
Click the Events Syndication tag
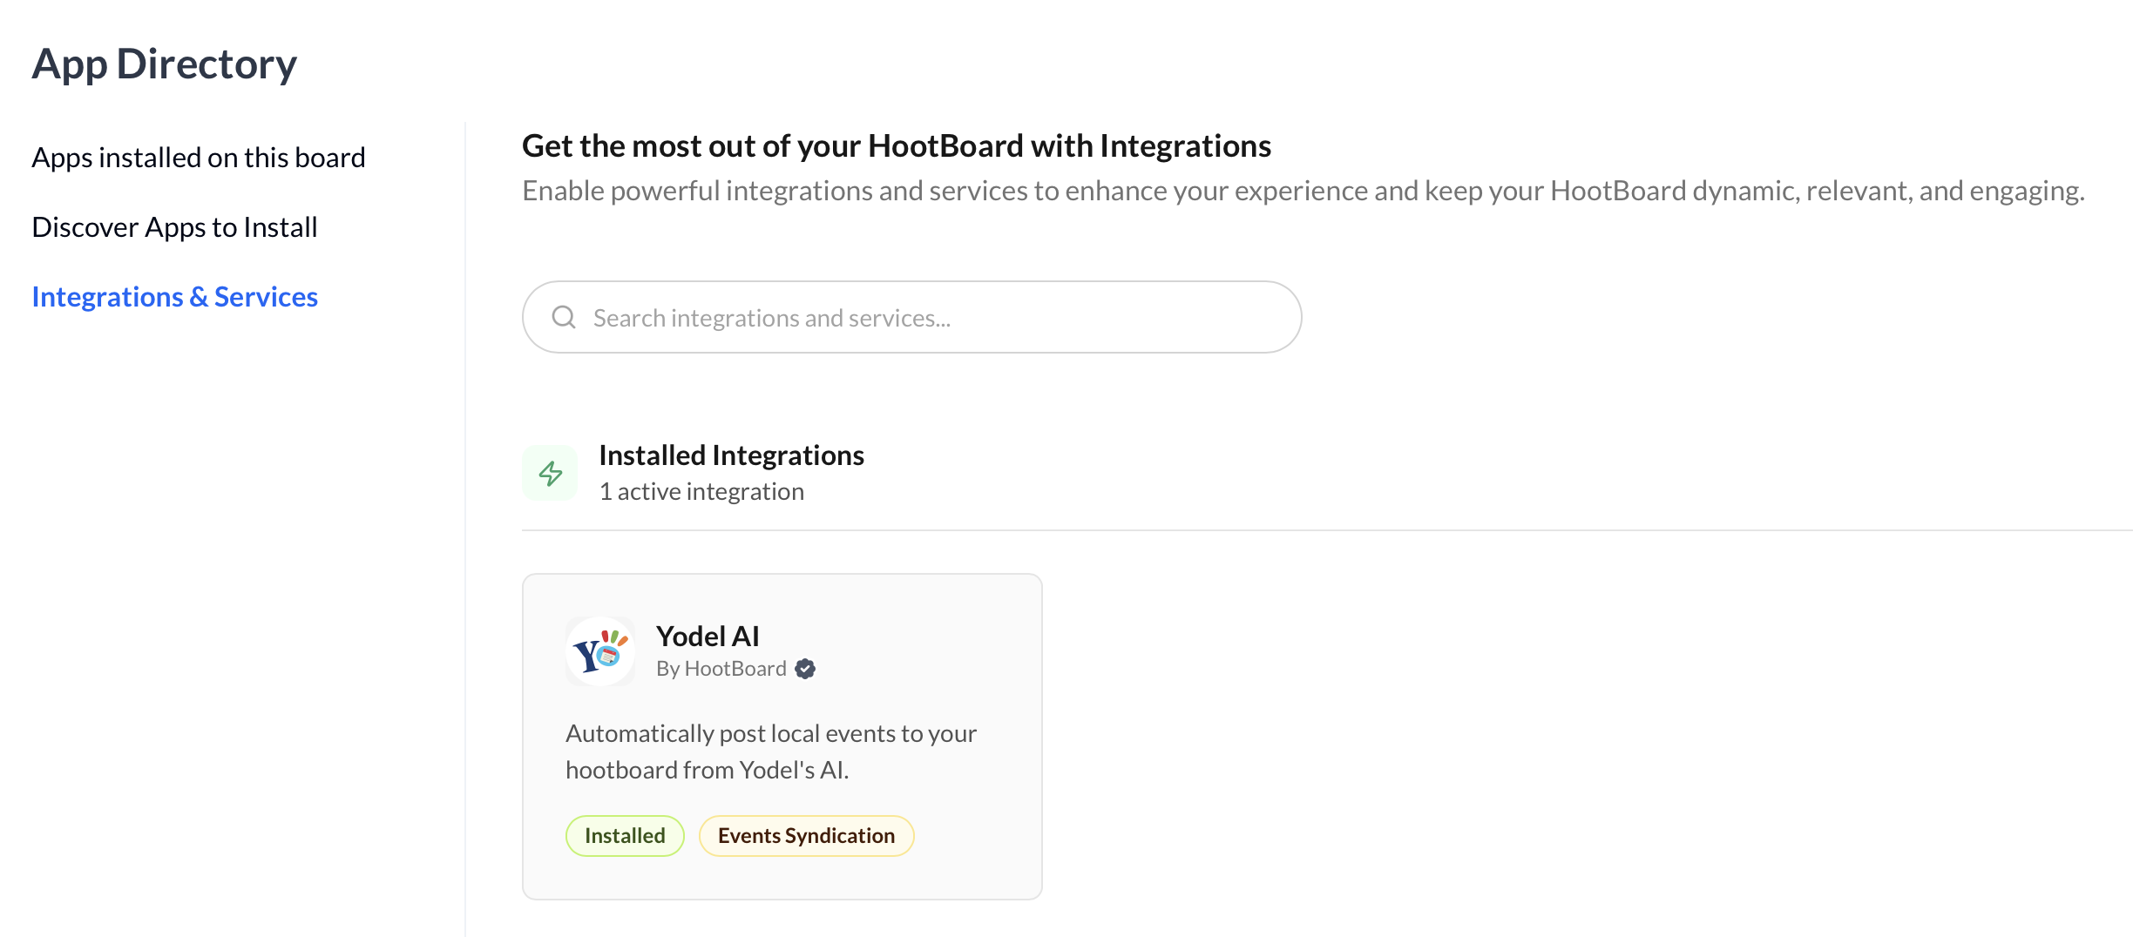[806, 836]
